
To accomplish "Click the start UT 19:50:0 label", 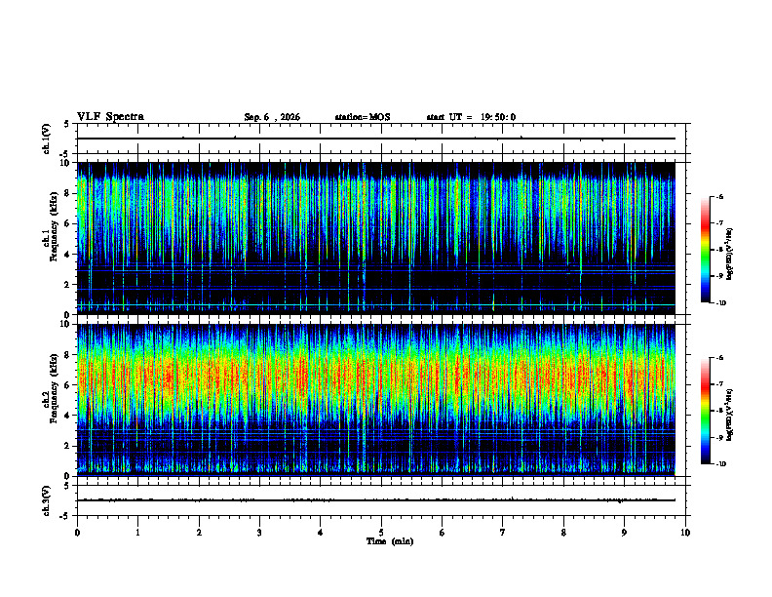I will pyautogui.click(x=471, y=117).
